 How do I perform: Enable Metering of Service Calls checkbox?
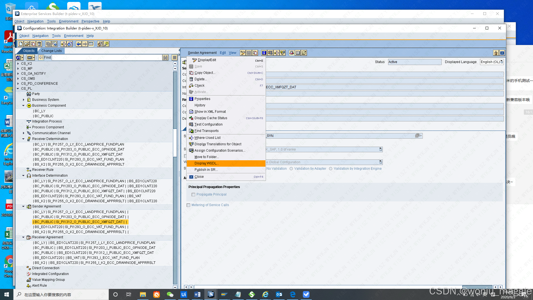(188, 205)
